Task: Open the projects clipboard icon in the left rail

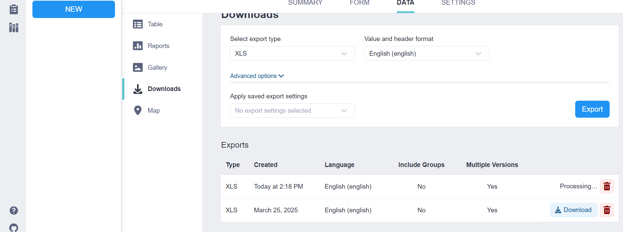Action: (14, 9)
